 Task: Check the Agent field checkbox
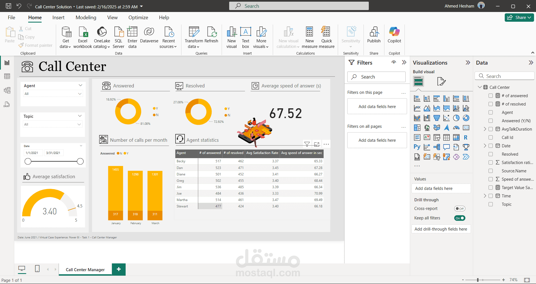pyautogui.click(x=490, y=112)
